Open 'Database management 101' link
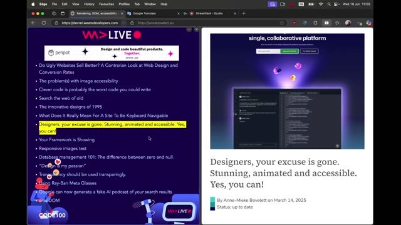This screenshot has height=225, width=401. (x=107, y=157)
